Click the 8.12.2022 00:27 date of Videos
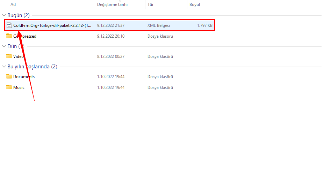This screenshot has width=324, height=181. point(111,56)
